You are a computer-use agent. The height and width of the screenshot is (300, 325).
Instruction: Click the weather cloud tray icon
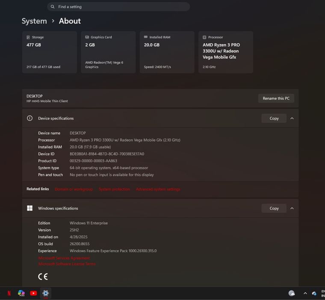[292, 293]
